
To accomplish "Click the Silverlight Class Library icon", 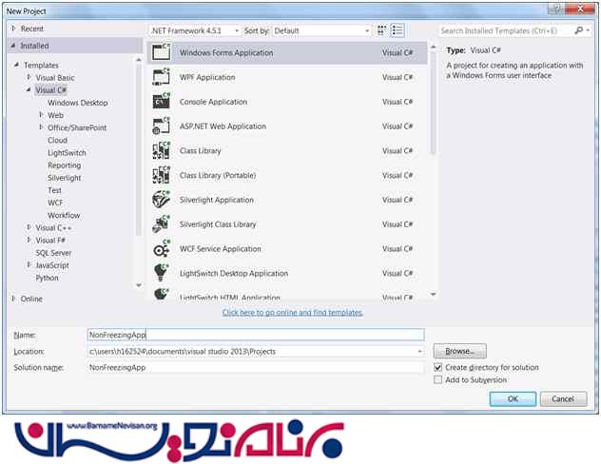I will 162,224.
